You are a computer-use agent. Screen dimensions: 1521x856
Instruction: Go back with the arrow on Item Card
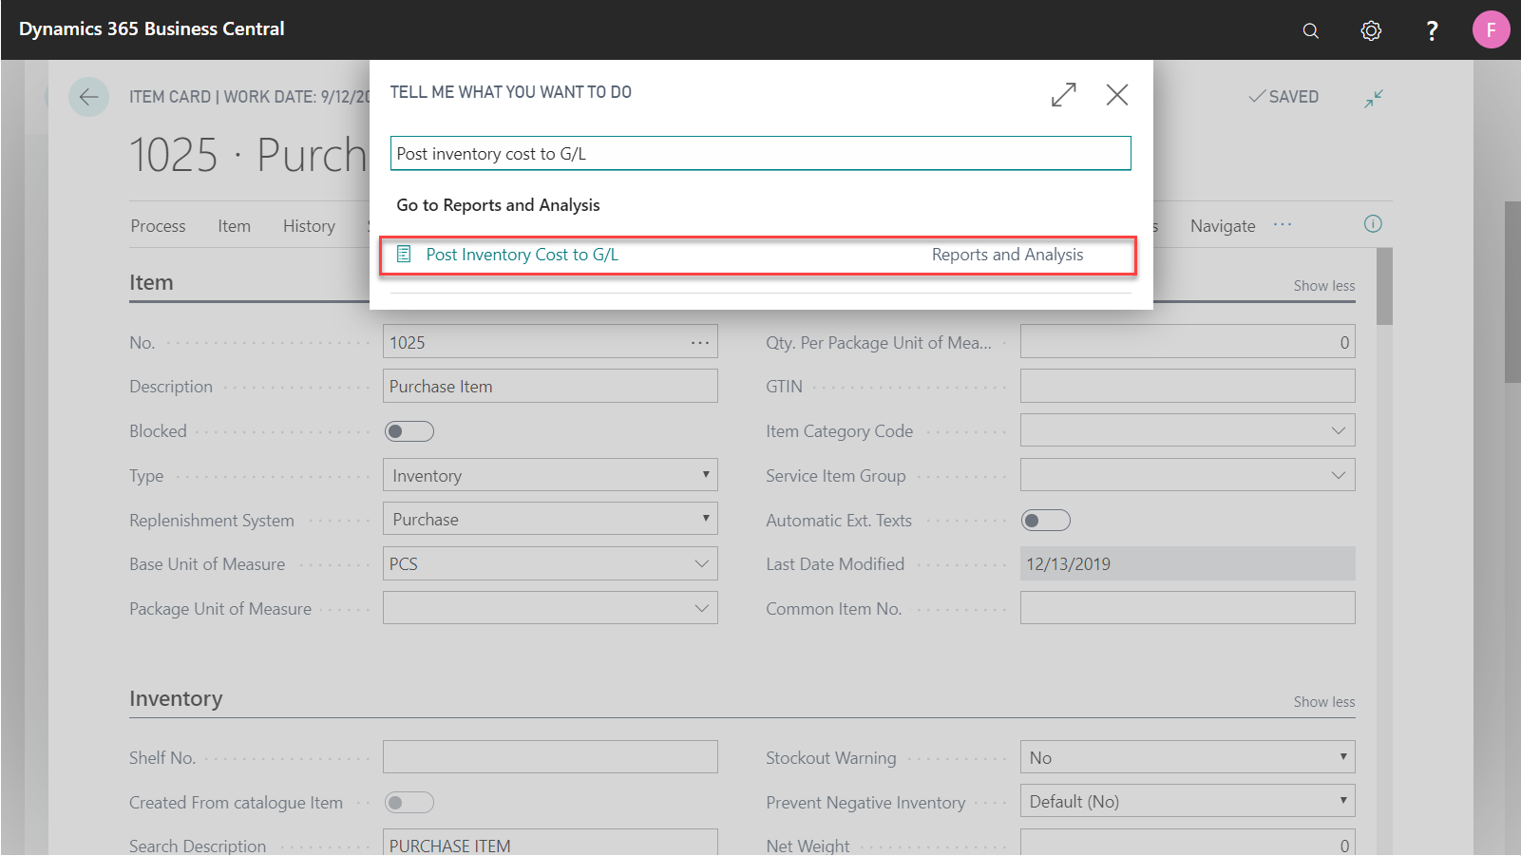(x=88, y=97)
